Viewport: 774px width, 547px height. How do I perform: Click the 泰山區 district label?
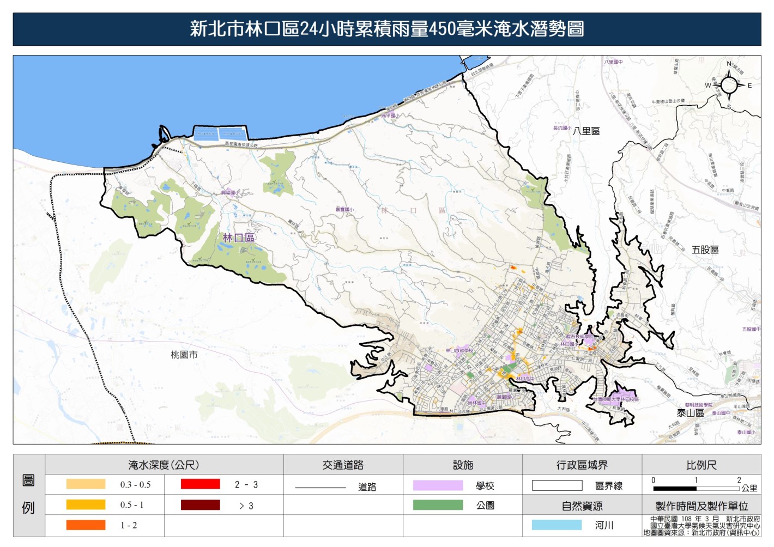pos(691,413)
